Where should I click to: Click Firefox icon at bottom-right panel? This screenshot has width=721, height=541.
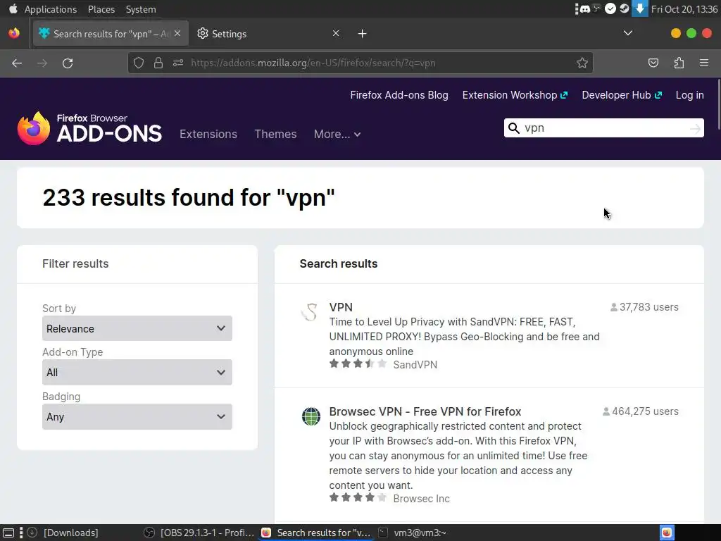pyautogui.click(x=667, y=533)
